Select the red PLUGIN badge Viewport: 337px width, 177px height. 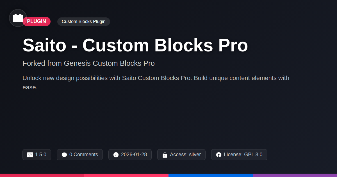37,22
